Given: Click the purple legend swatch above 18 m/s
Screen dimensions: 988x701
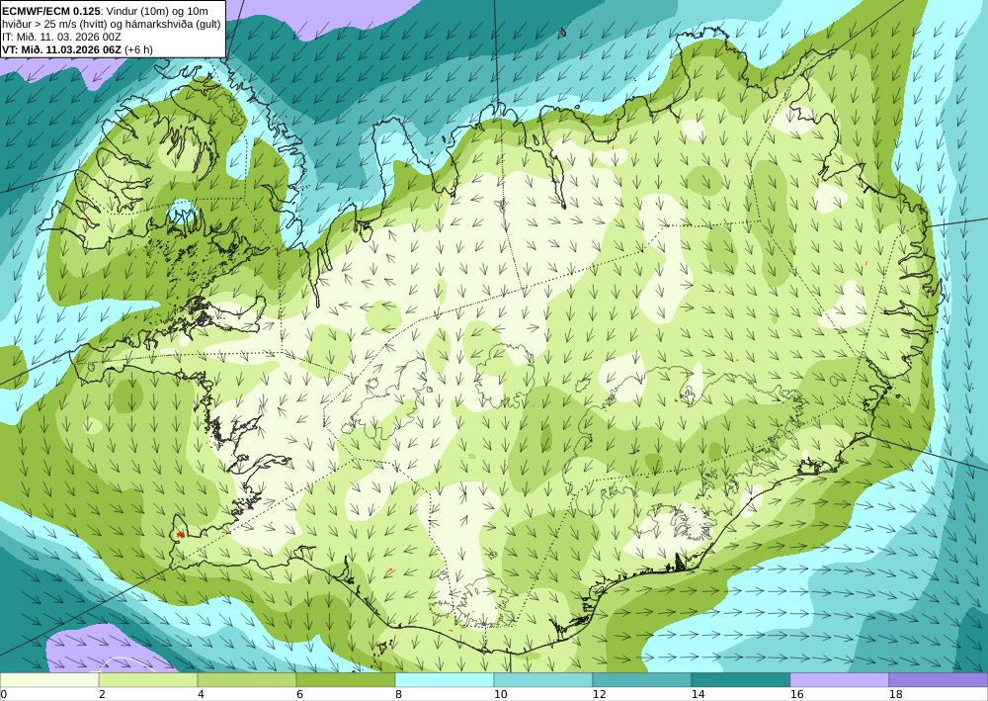Looking at the screenshot, I should tap(938, 679).
